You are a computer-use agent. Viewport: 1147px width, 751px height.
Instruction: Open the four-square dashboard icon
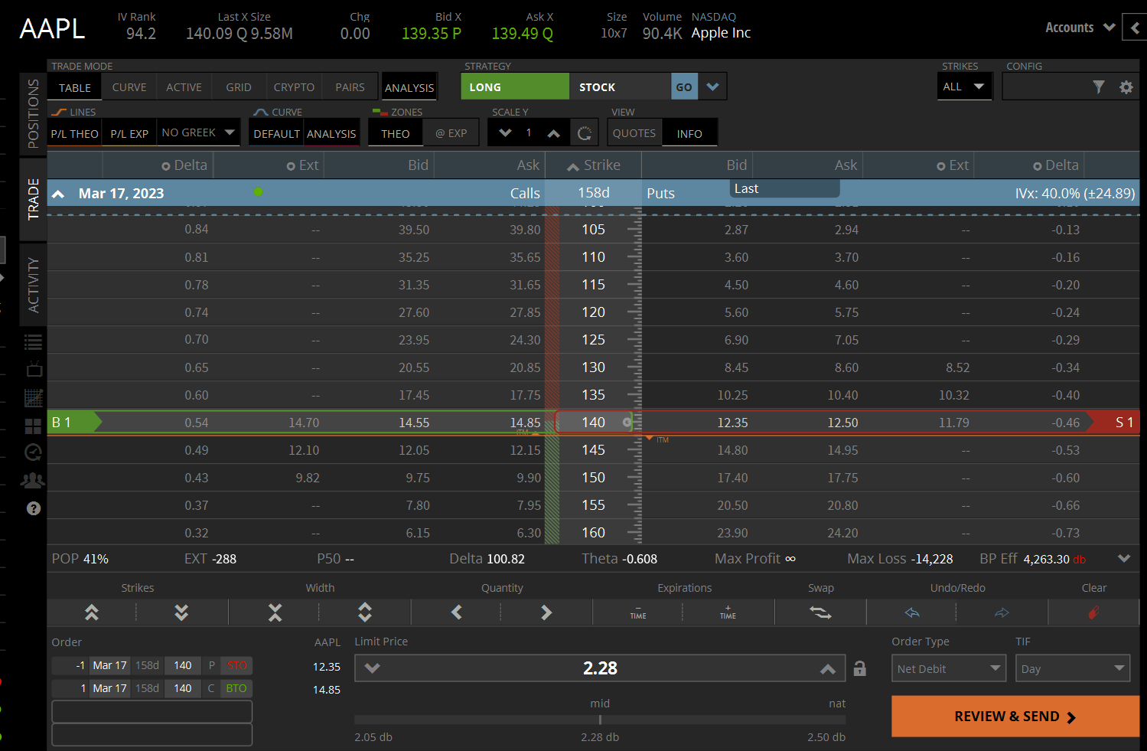pyautogui.click(x=34, y=426)
